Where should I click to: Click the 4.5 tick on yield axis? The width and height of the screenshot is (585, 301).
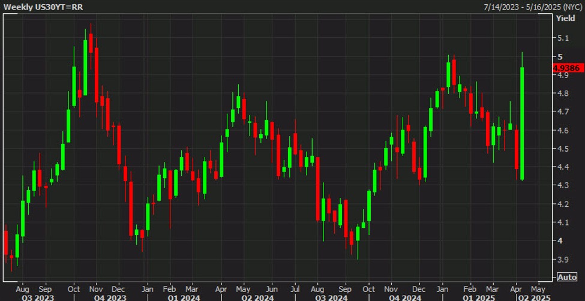click(563, 149)
